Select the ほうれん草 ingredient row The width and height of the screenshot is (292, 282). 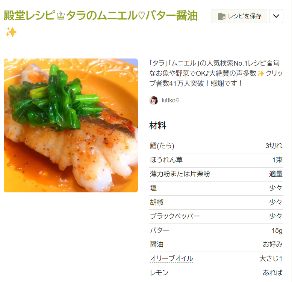tap(216, 160)
